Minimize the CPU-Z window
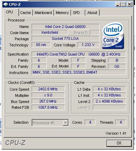Screen dimensions: 136x151 [x=118, y=4]
